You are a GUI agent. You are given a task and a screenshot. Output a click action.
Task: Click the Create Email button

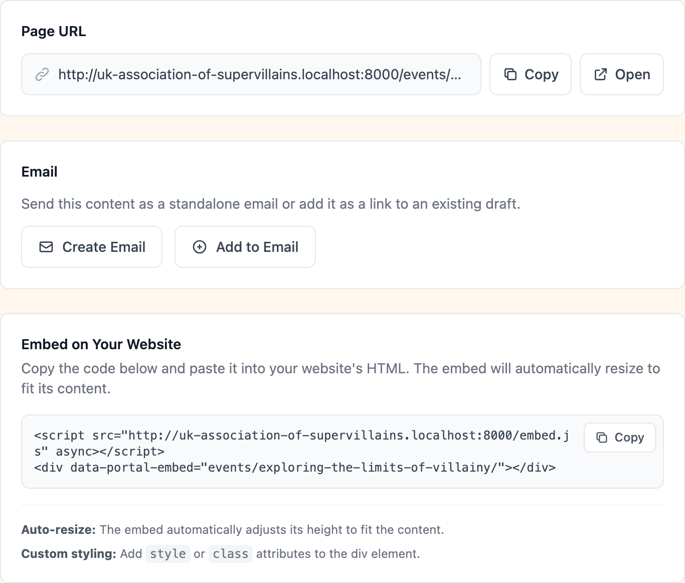coord(92,247)
